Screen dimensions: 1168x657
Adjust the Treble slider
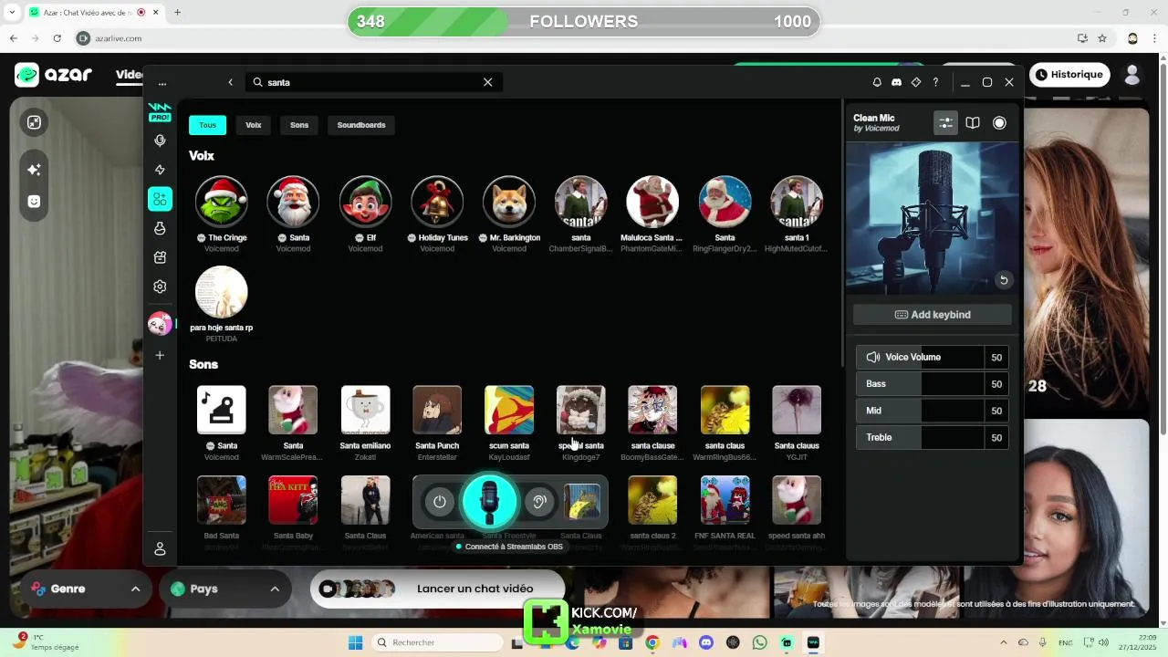(933, 437)
